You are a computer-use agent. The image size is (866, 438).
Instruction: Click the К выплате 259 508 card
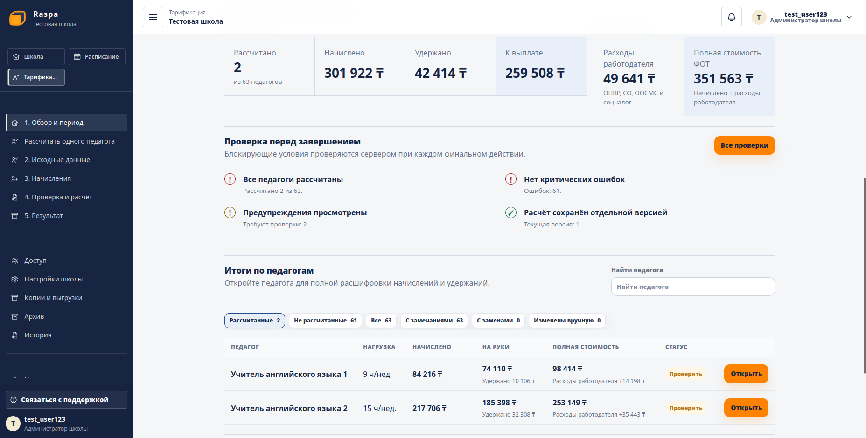point(541,66)
